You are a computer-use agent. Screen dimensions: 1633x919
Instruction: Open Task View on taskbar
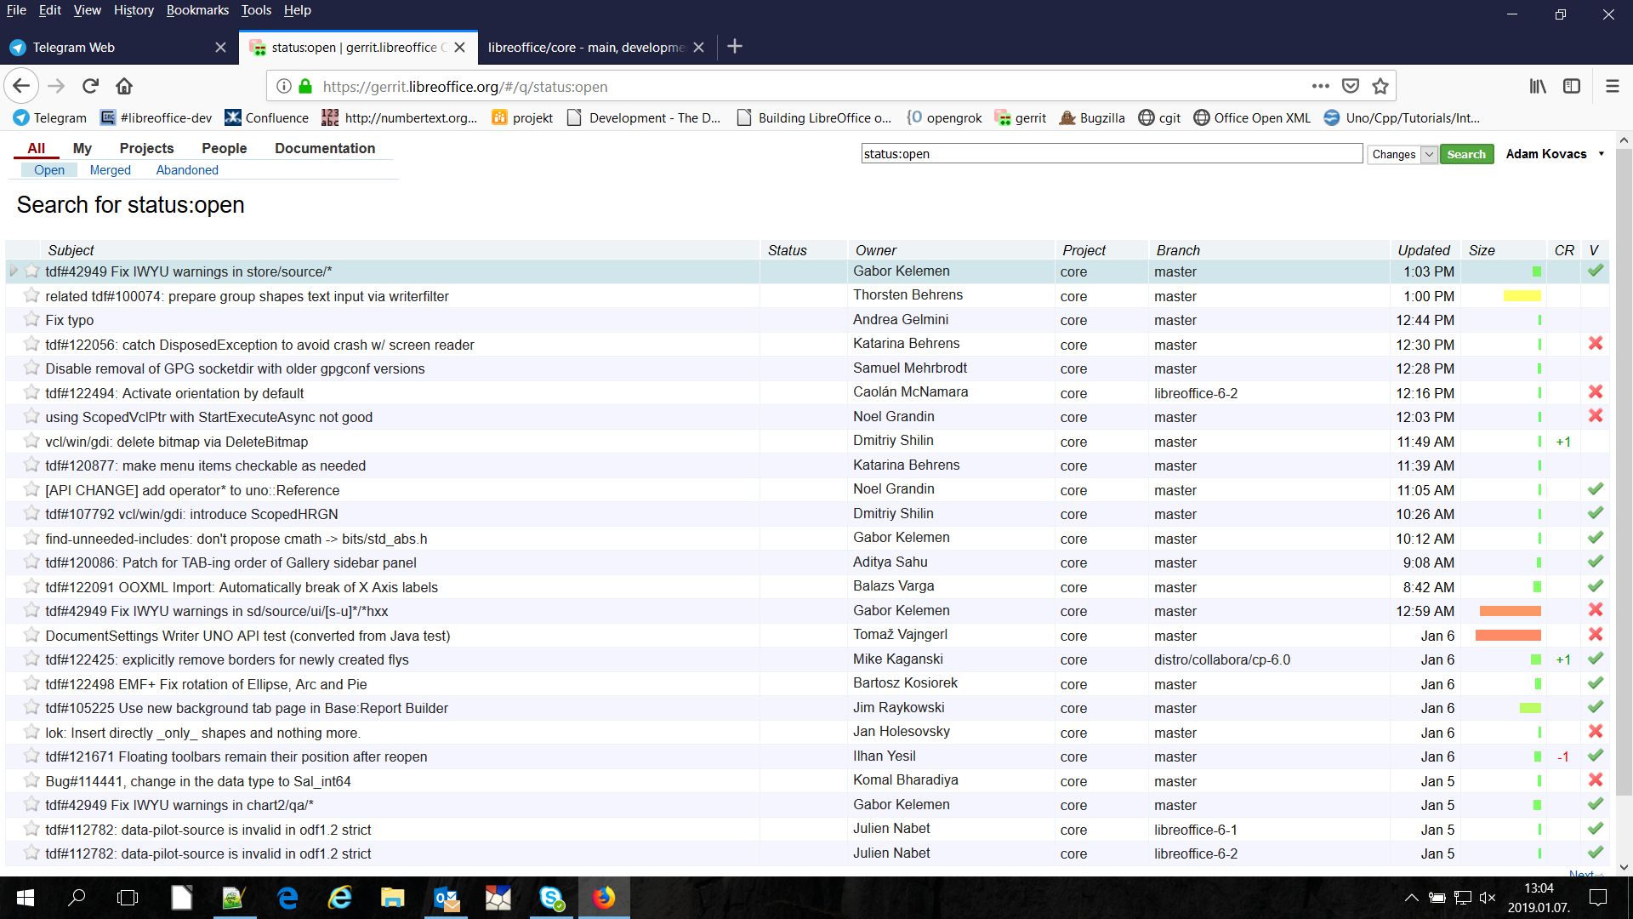pyautogui.click(x=128, y=898)
